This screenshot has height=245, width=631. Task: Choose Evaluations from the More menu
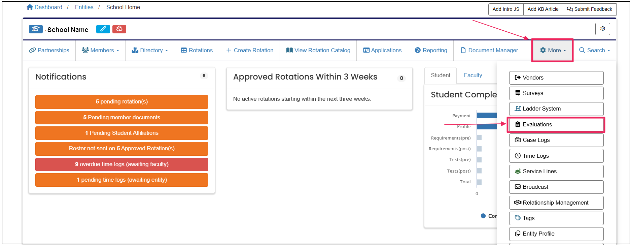click(x=556, y=124)
